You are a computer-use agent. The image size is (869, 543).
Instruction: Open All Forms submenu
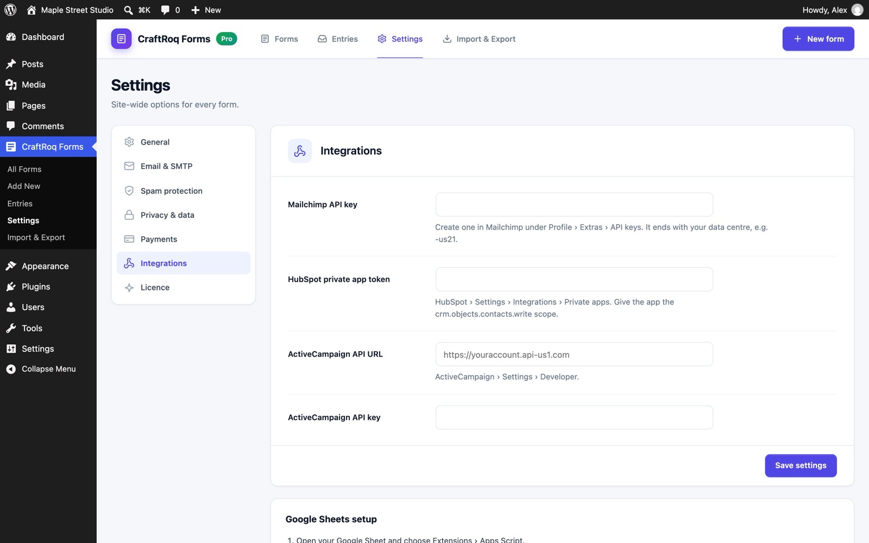(24, 169)
